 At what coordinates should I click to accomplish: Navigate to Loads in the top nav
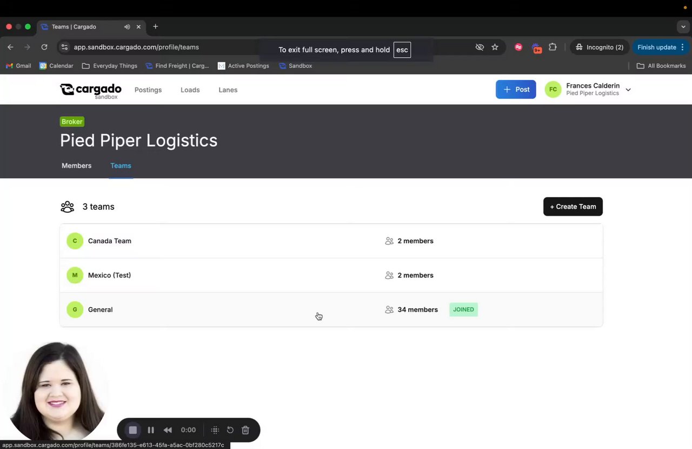tap(190, 90)
